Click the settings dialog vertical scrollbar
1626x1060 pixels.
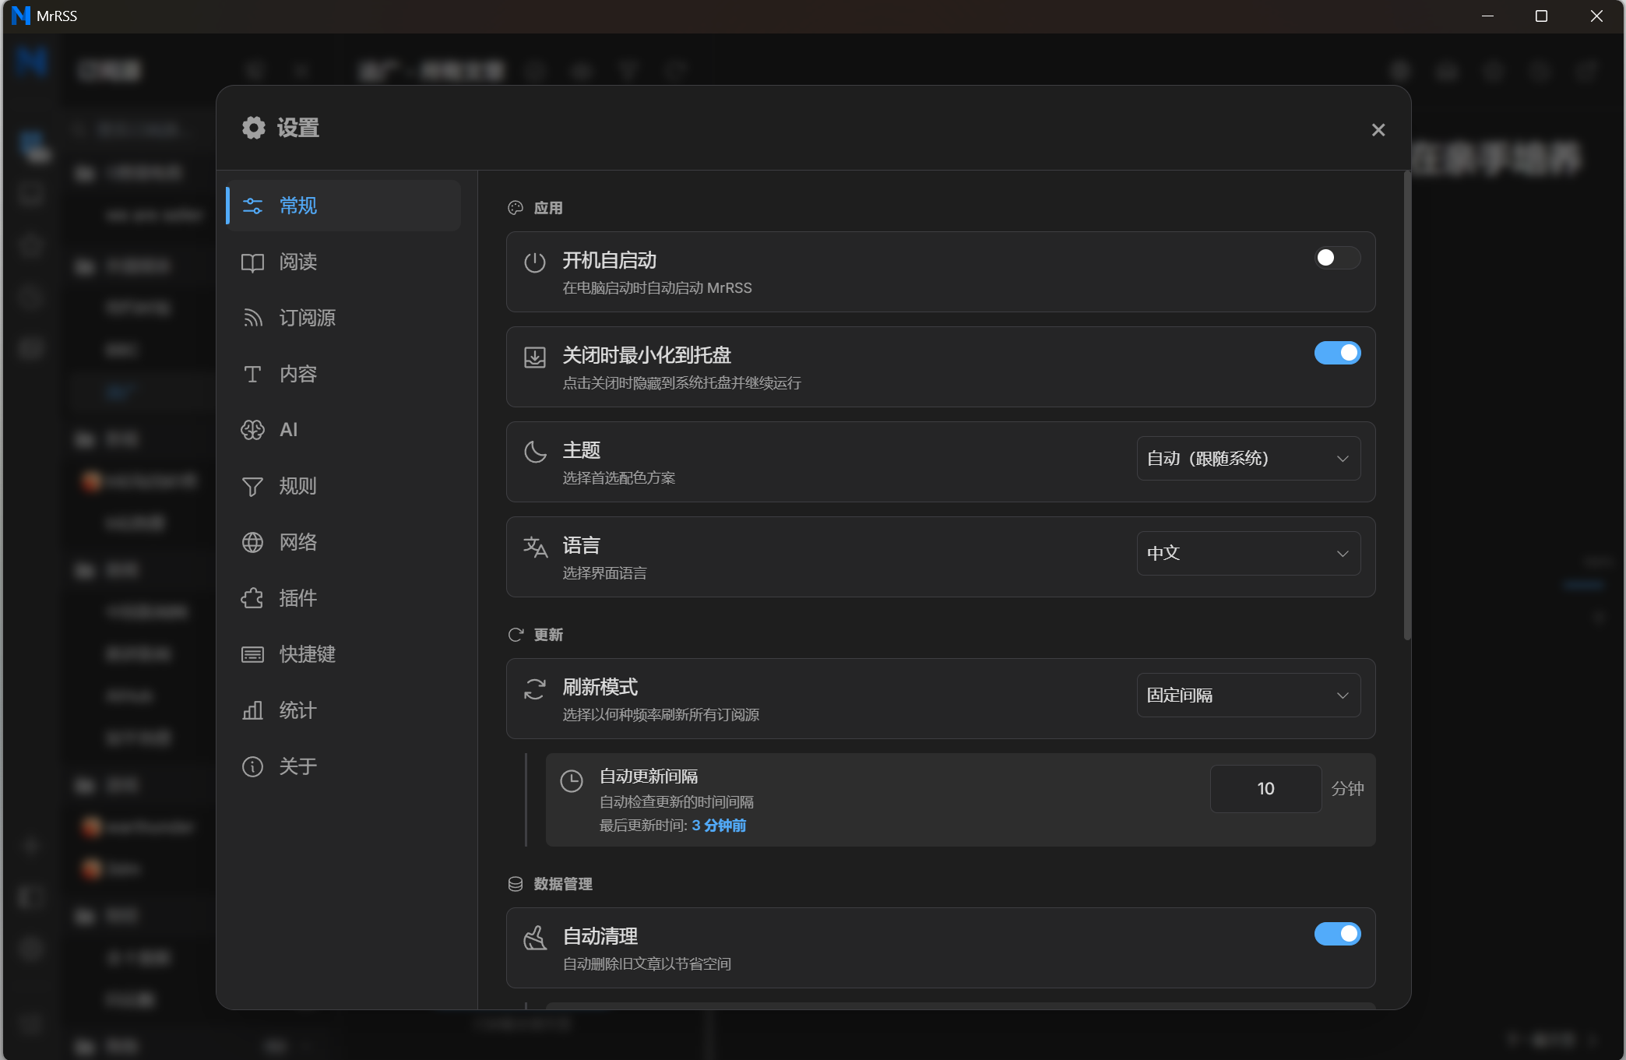pos(1407,405)
